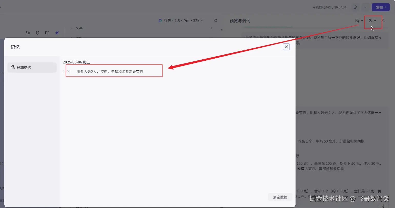Open the memory brain icon dropdown
395x208 pixels.
tap(372, 20)
